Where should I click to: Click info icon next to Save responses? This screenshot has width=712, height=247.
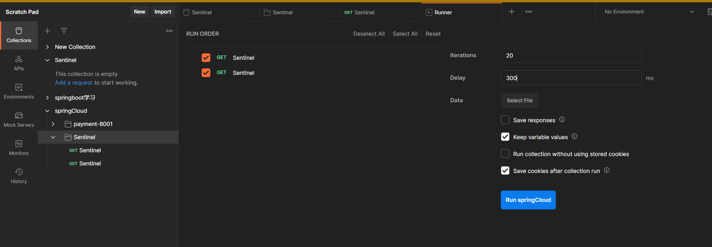[x=562, y=120]
